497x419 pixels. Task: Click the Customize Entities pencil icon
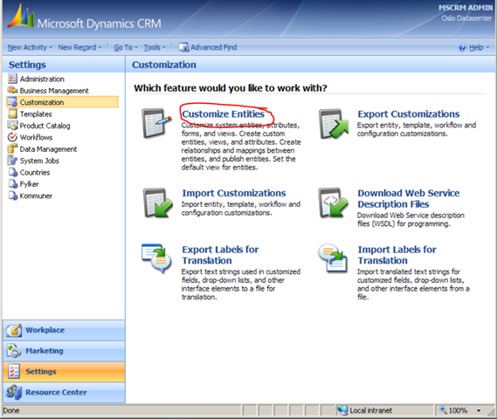156,123
